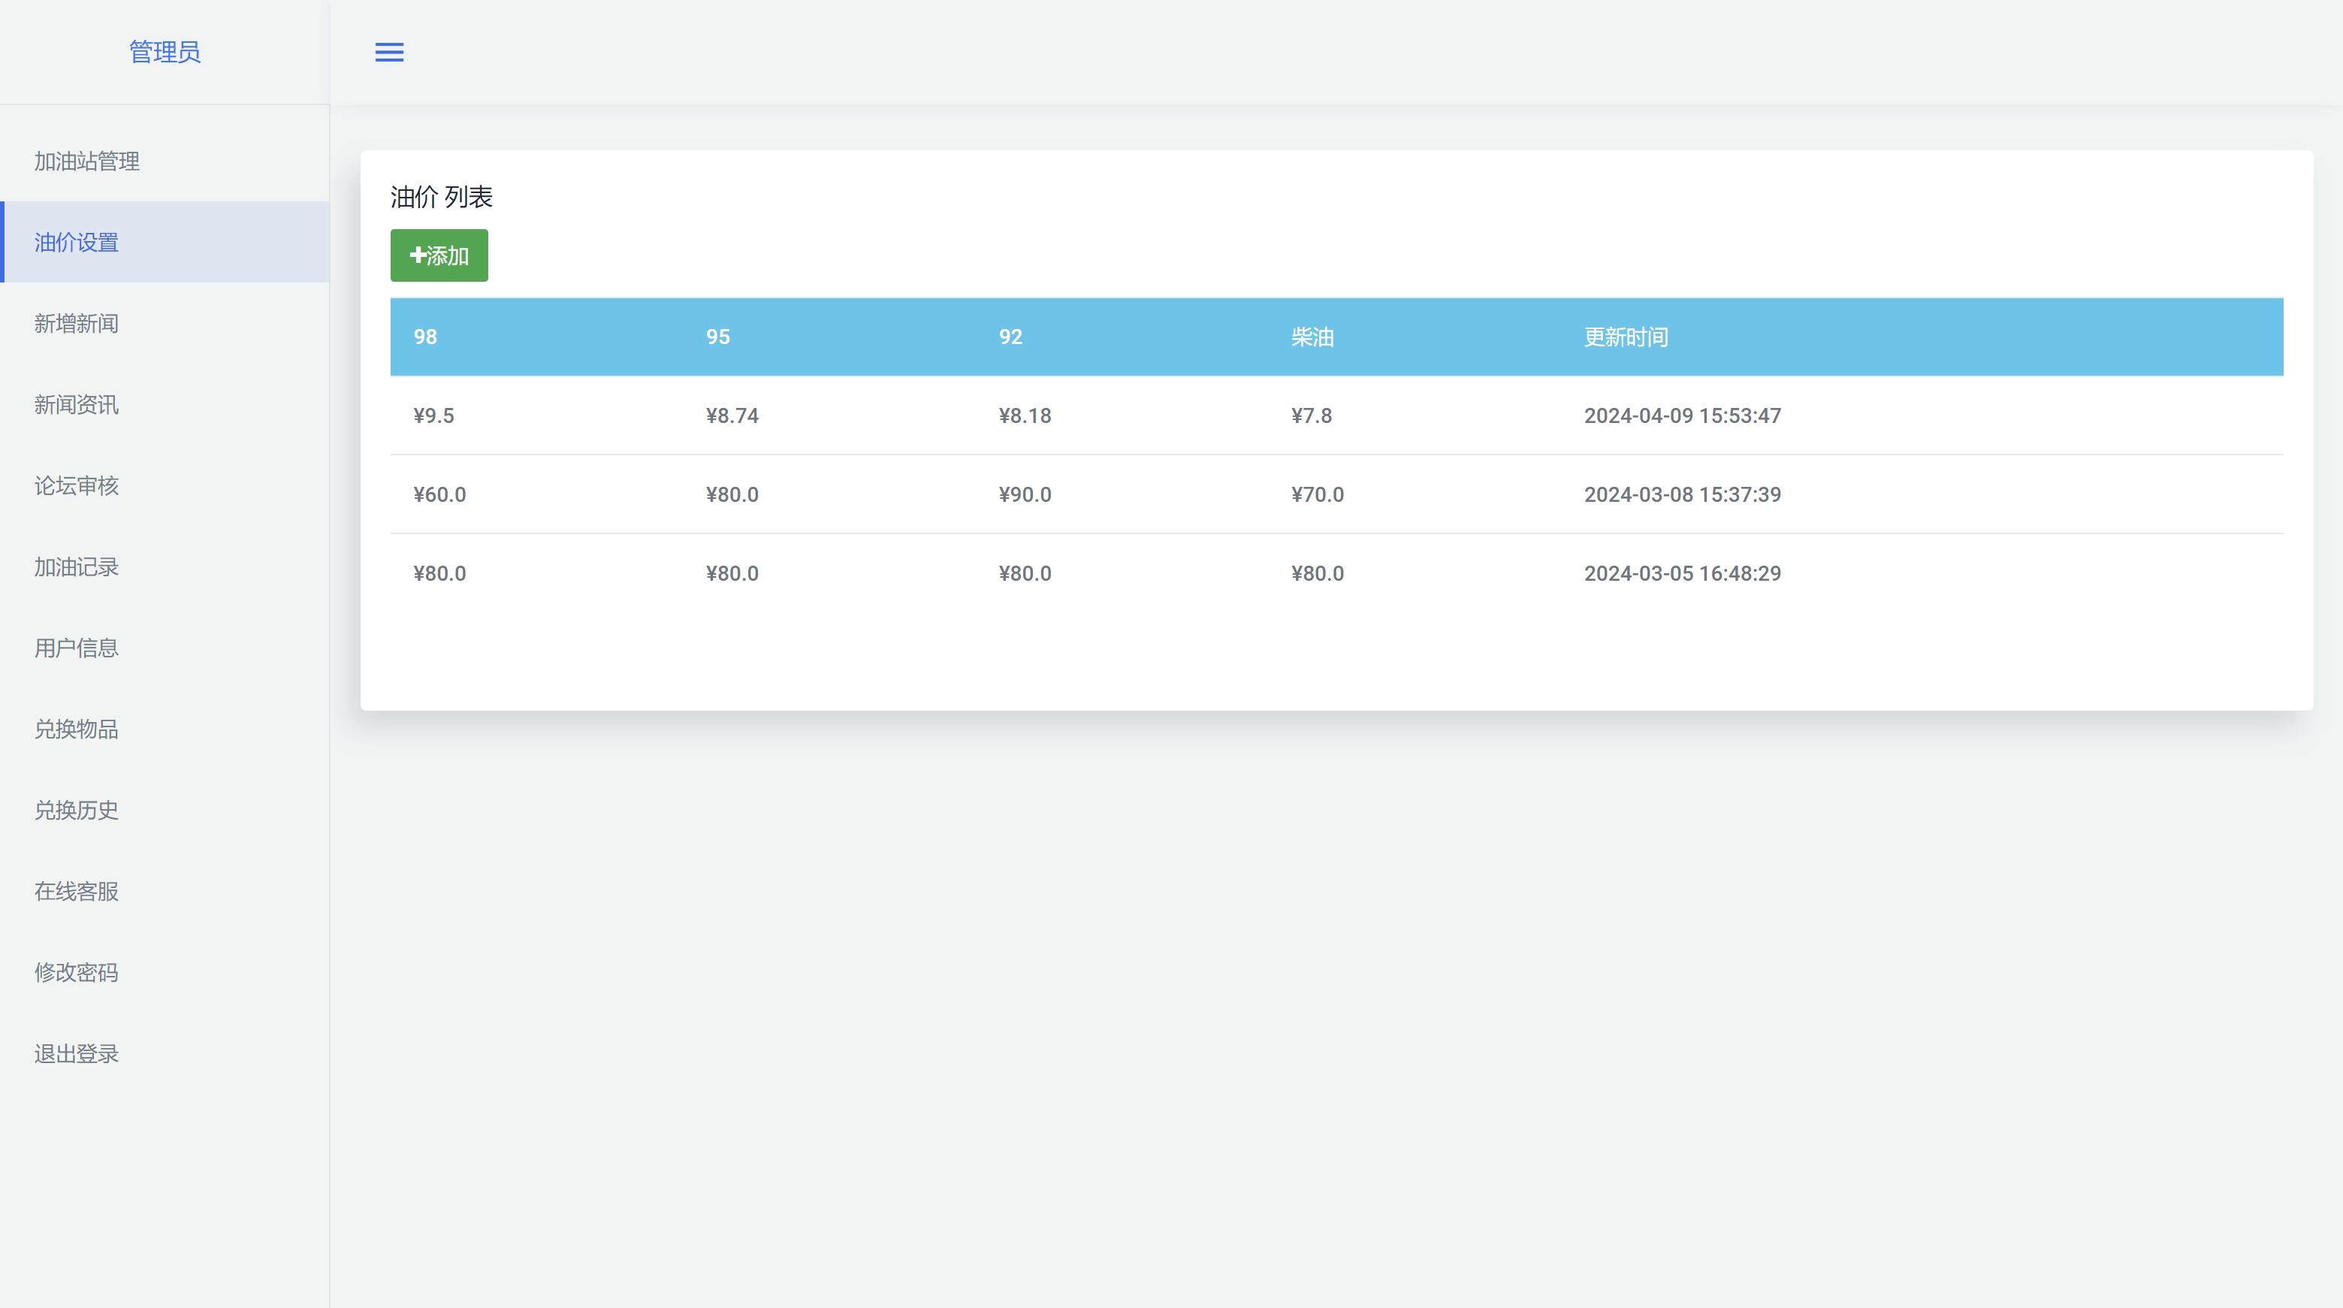Click 退出登录 to log out

(x=165, y=1053)
